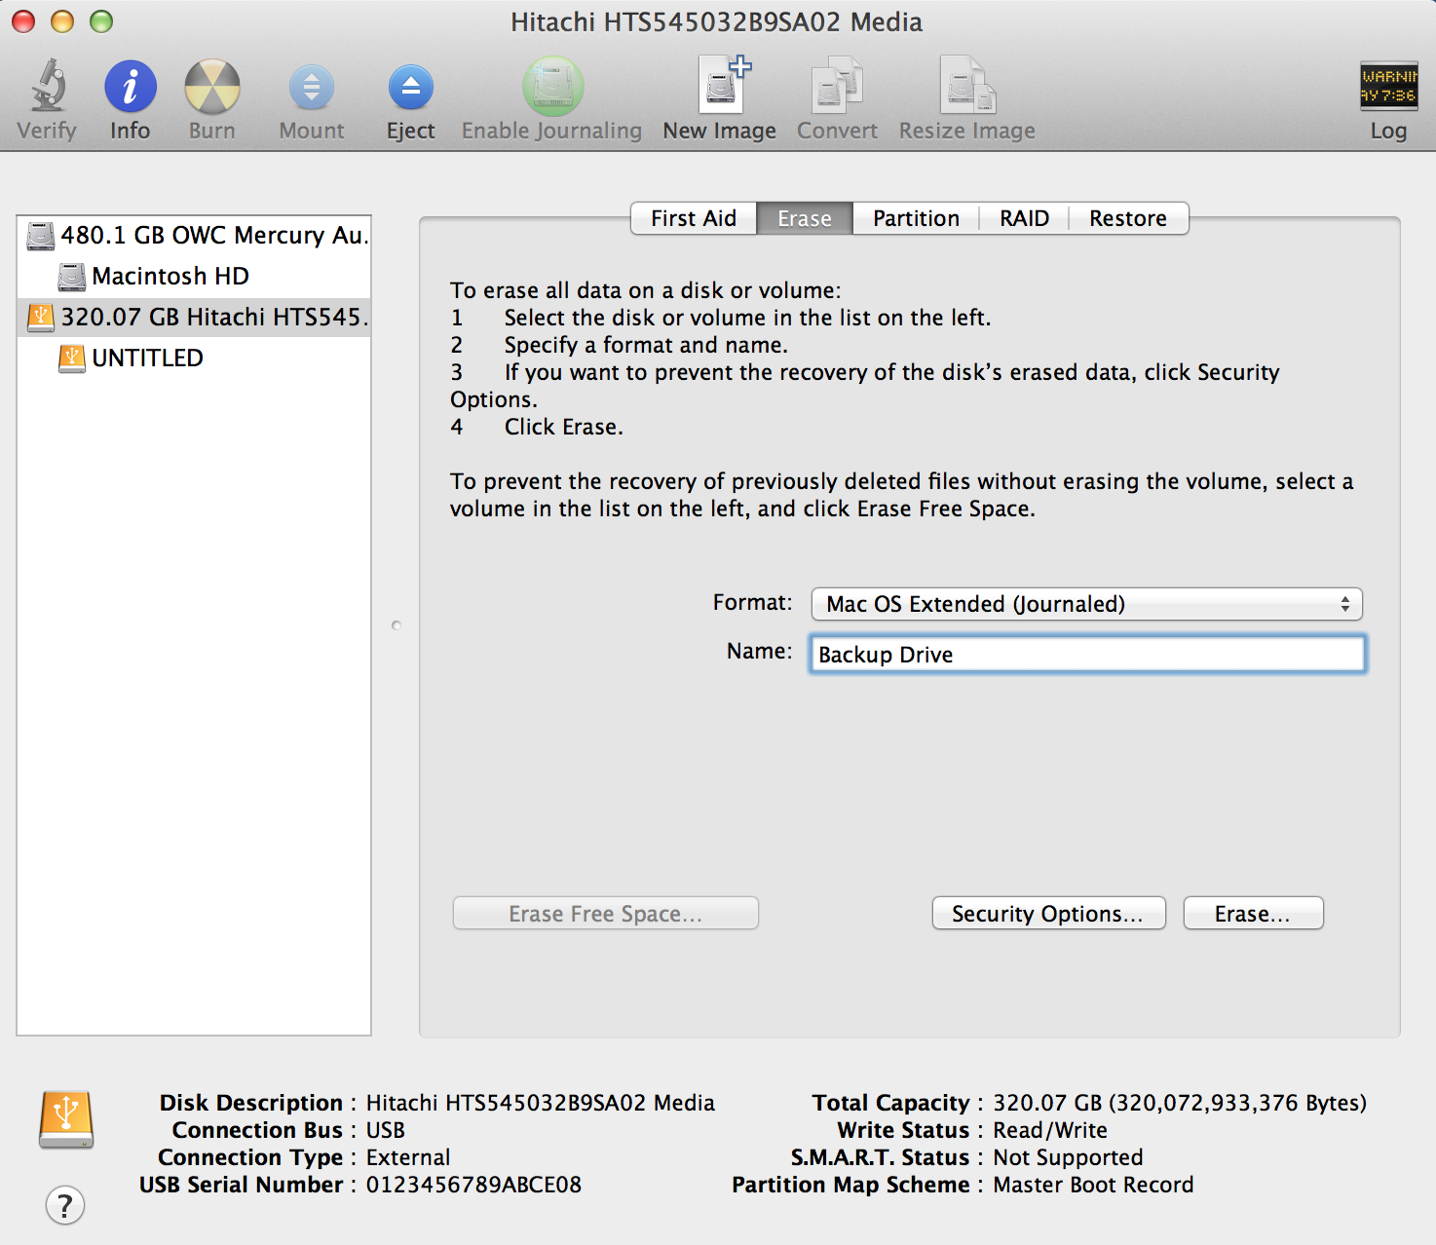This screenshot has width=1436, height=1245.
Task: Click the window title Hitachi HTS545032B9SA02 Media
Action: (717, 21)
